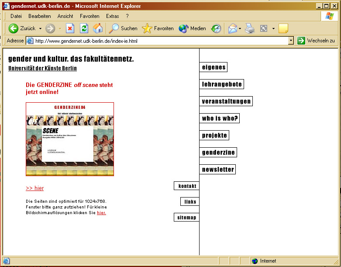
Task: Expand the Forward history dropdown arrow
Action: click(60, 28)
